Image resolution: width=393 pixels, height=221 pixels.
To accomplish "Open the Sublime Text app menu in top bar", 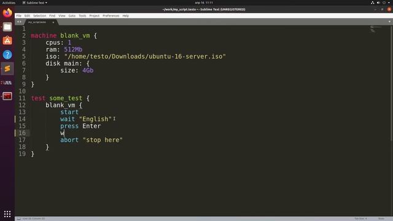I will [x=34, y=2].
